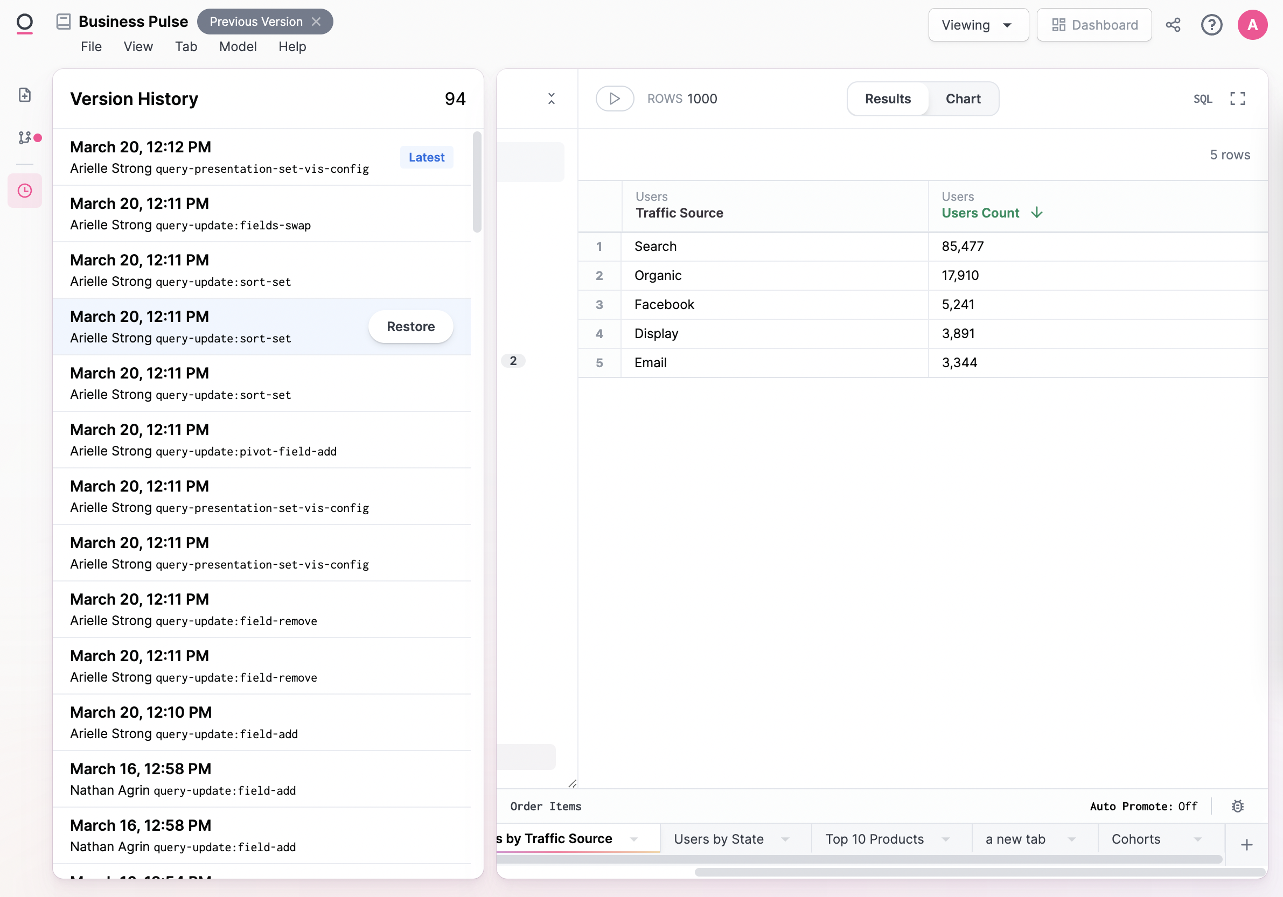Click the new document sidebar icon
Screen dimensions: 1283x897
25,94
